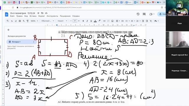Viewport: 189px width, 106px height.
Task: Run spelling and grammar check
Action: point(24,21)
